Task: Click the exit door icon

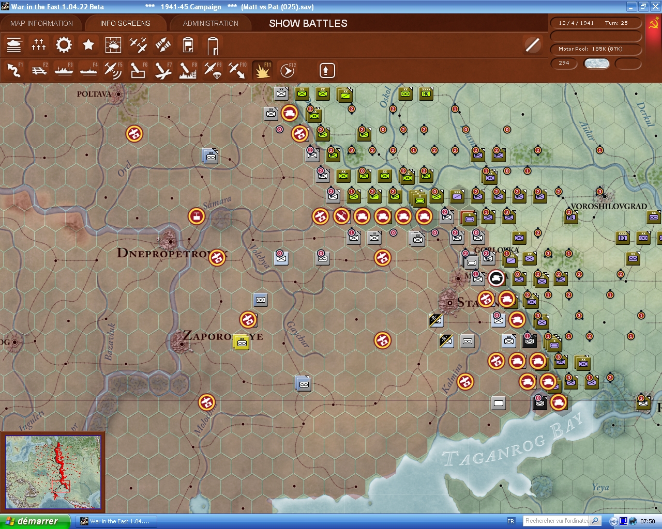Action: (213, 45)
